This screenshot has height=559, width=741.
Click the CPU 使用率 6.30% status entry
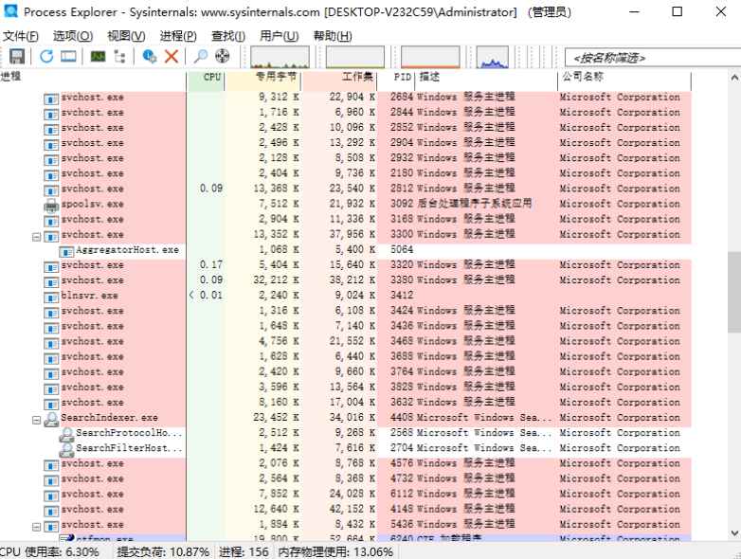coord(49,551)
